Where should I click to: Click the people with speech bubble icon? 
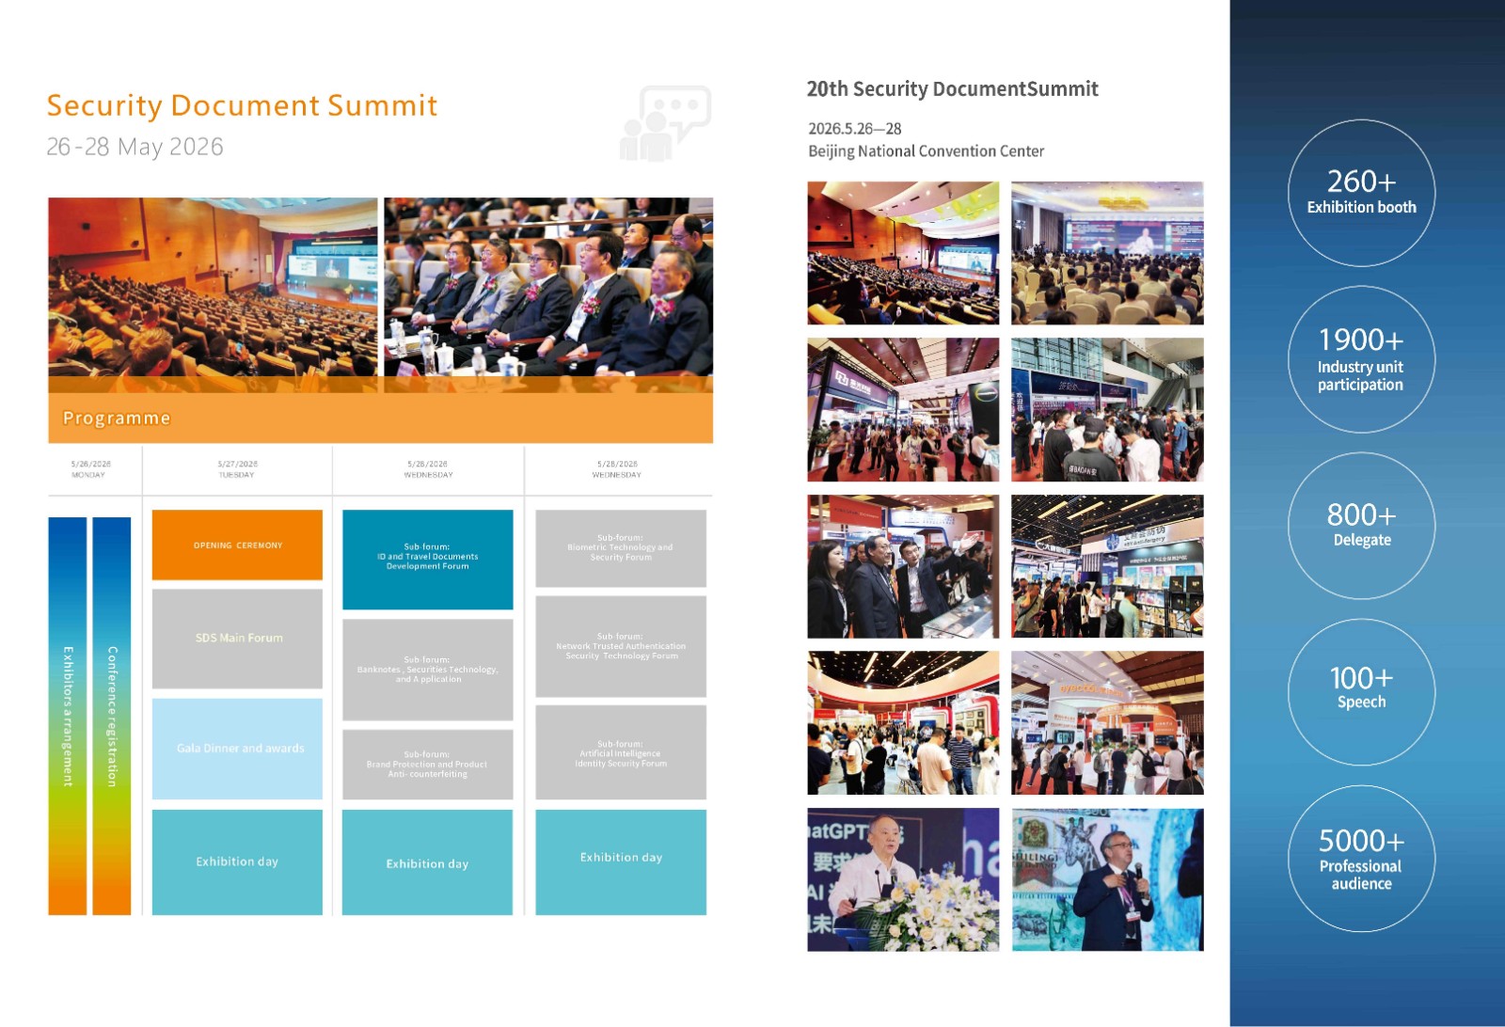pyautogui.click(x=665, y=123)
